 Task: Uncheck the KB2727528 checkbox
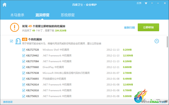pos(24,50)
